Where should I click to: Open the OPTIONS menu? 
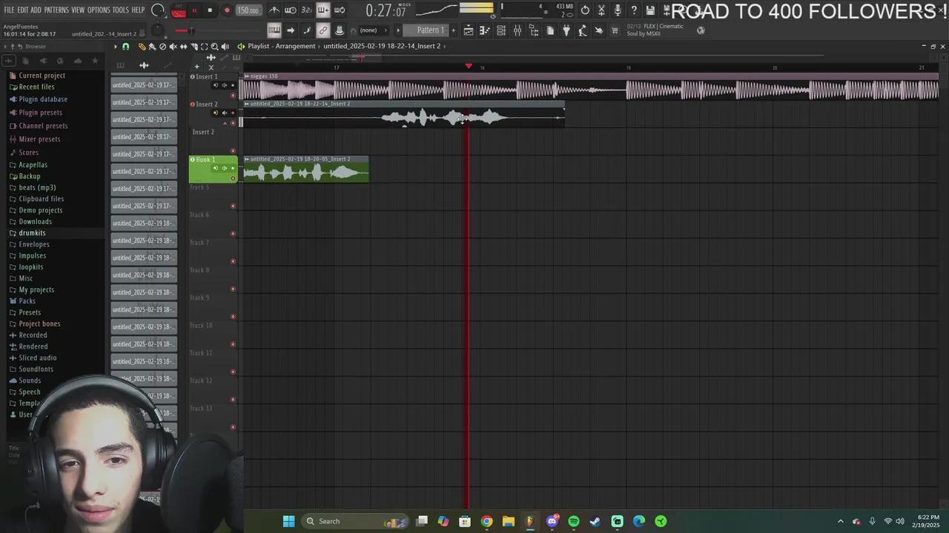99,10
